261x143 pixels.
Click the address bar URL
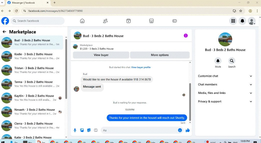coord(55,11)
